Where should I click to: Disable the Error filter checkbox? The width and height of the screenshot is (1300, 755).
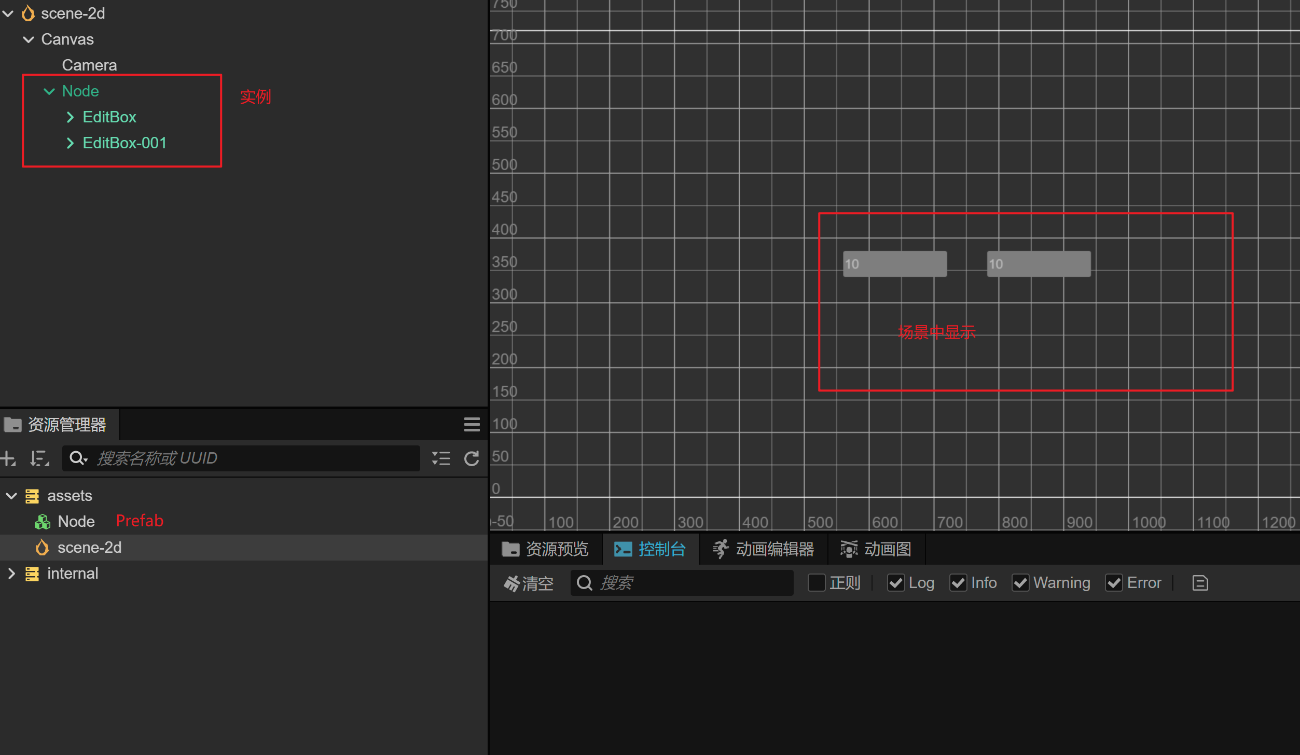coord(1114,583)
